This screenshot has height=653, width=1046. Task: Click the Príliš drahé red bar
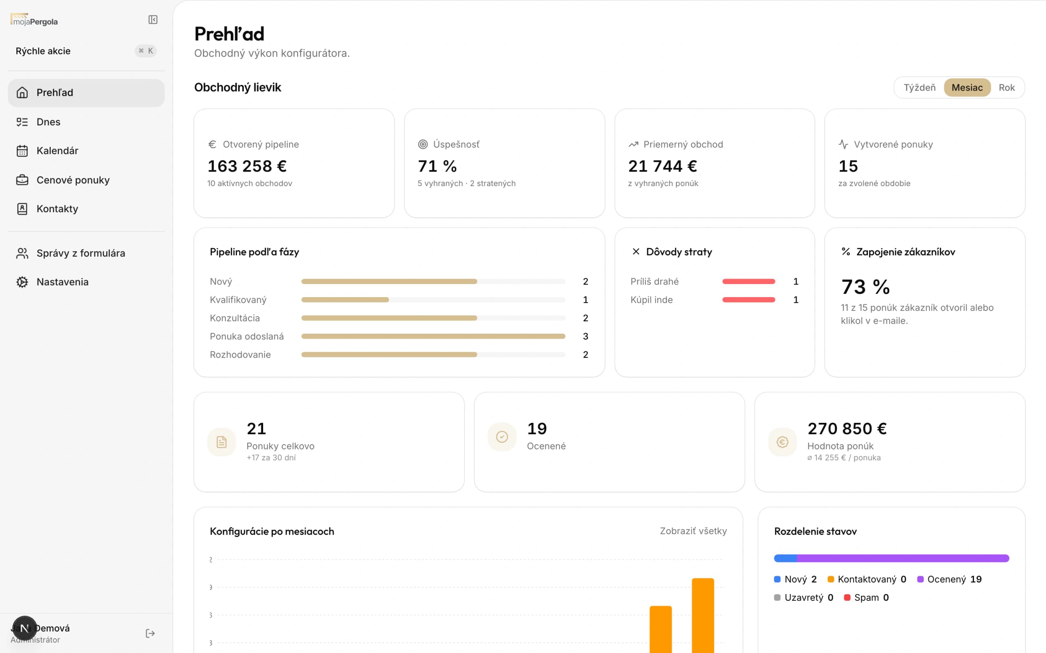coord(748,282)
